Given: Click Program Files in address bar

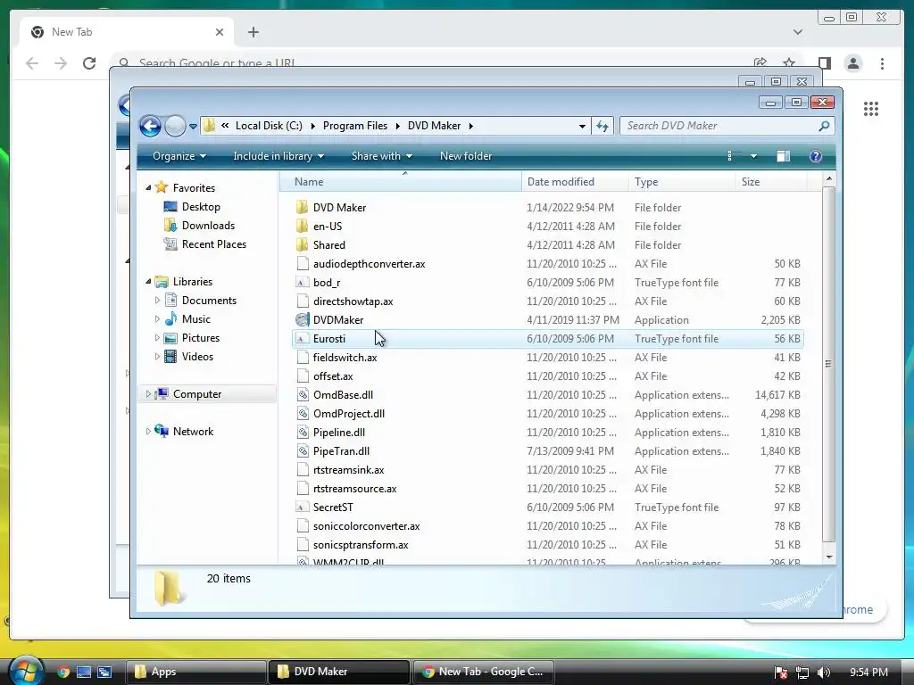Looking at the screenshot, I should tap(355, 126).
